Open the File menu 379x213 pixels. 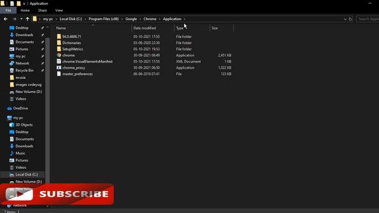(8, 11)
